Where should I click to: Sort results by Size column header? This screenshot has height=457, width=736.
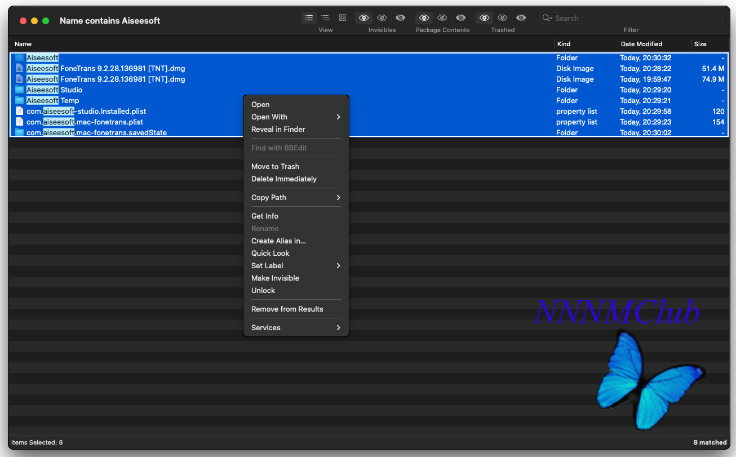coord(700,44)
